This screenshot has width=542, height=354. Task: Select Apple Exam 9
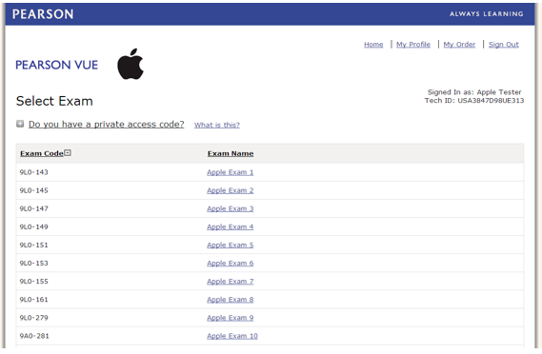click(x=231, y=318)
